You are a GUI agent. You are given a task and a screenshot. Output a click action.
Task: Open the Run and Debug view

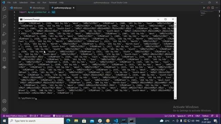(4, 34)
